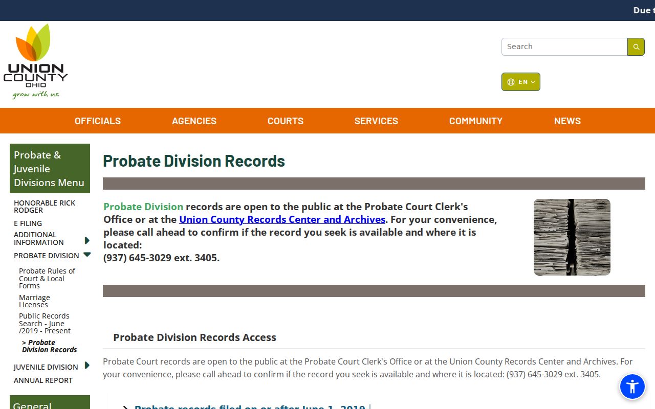The image size is (655, 409).
Task: Collapse the Probate Division submenu arrow
Action: click(x=87, y=254)
